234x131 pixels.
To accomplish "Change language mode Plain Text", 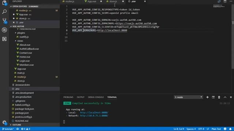I will (x=216, y=129).
